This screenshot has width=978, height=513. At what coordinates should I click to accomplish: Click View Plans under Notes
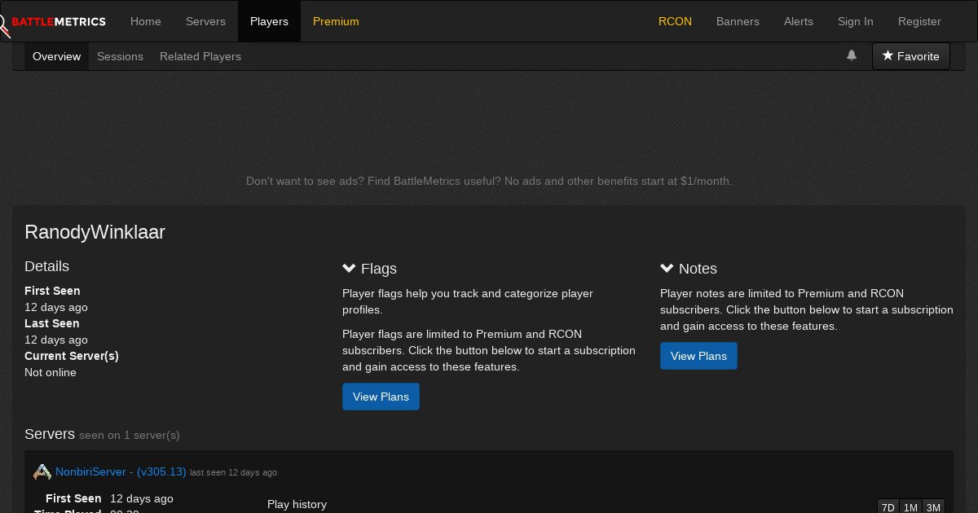pyautogui.click(x=698, y=356)
